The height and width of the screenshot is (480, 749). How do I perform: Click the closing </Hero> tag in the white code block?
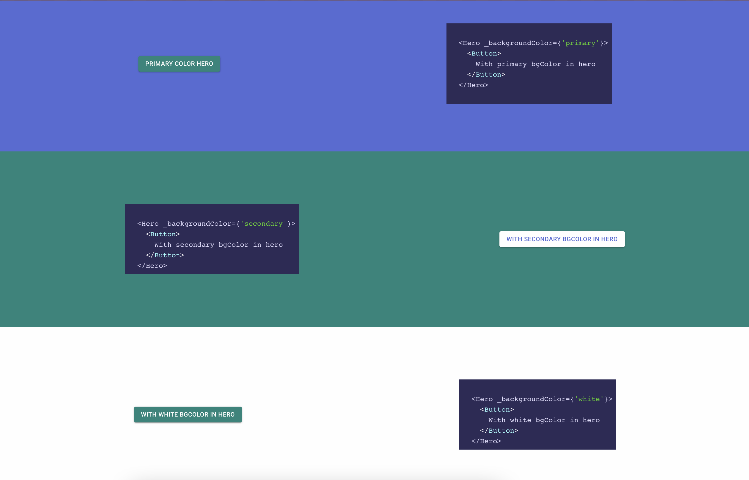click(x=486, y=441)
